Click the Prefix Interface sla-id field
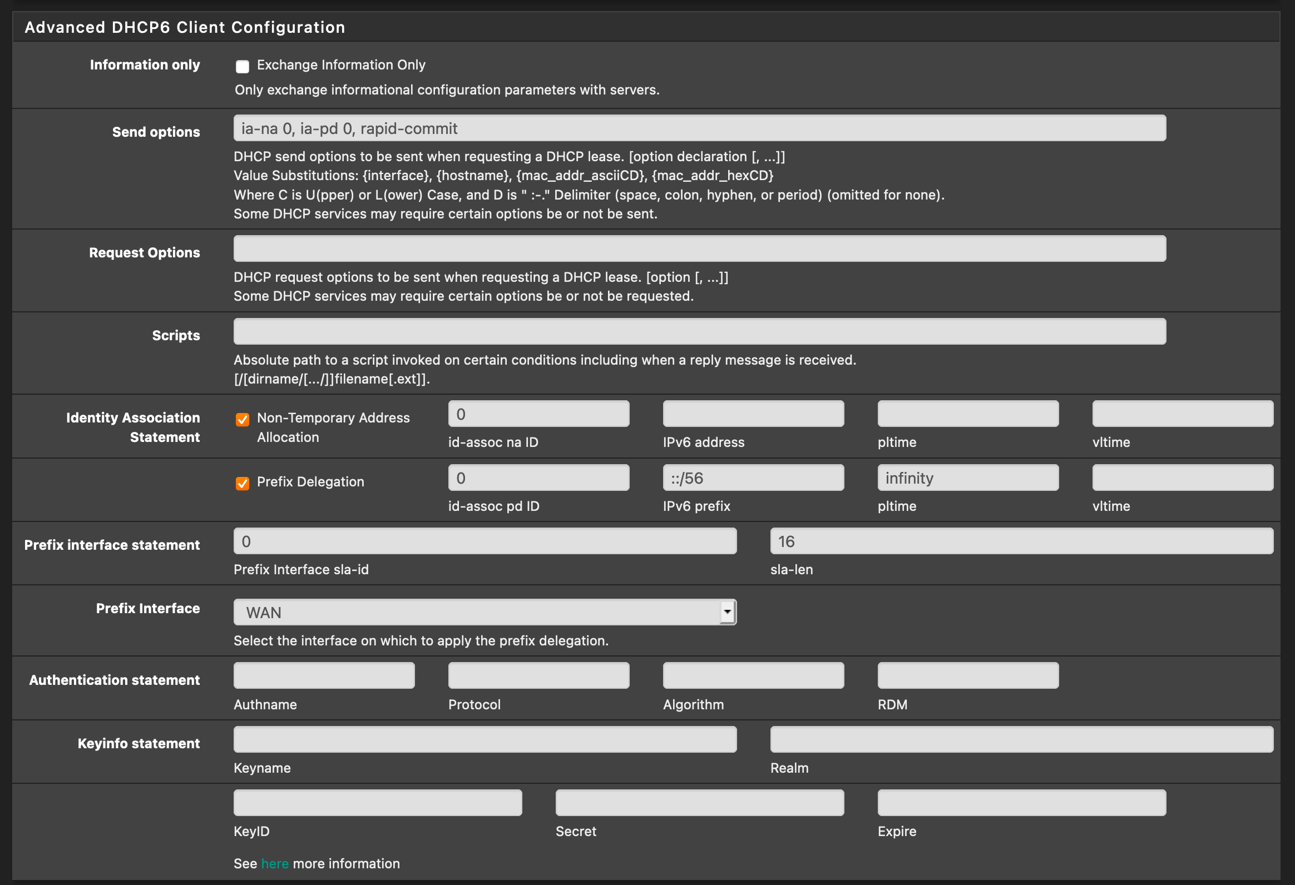1295x885 pixels. (485, 541)
